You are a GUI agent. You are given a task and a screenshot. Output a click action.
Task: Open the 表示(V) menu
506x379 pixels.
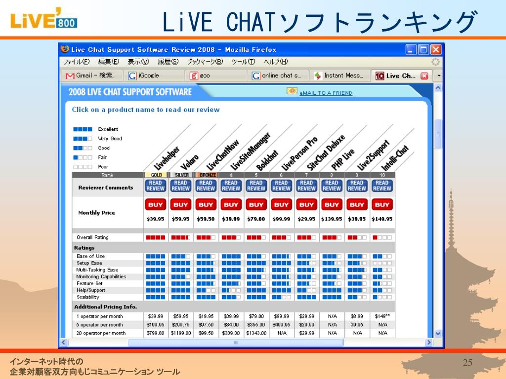pyautogui.click(x=138, y=62)
